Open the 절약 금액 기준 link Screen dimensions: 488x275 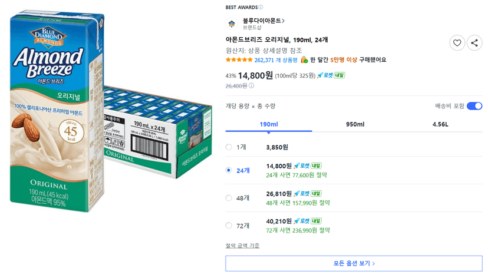pyautogui.click(x=242, y=246)
